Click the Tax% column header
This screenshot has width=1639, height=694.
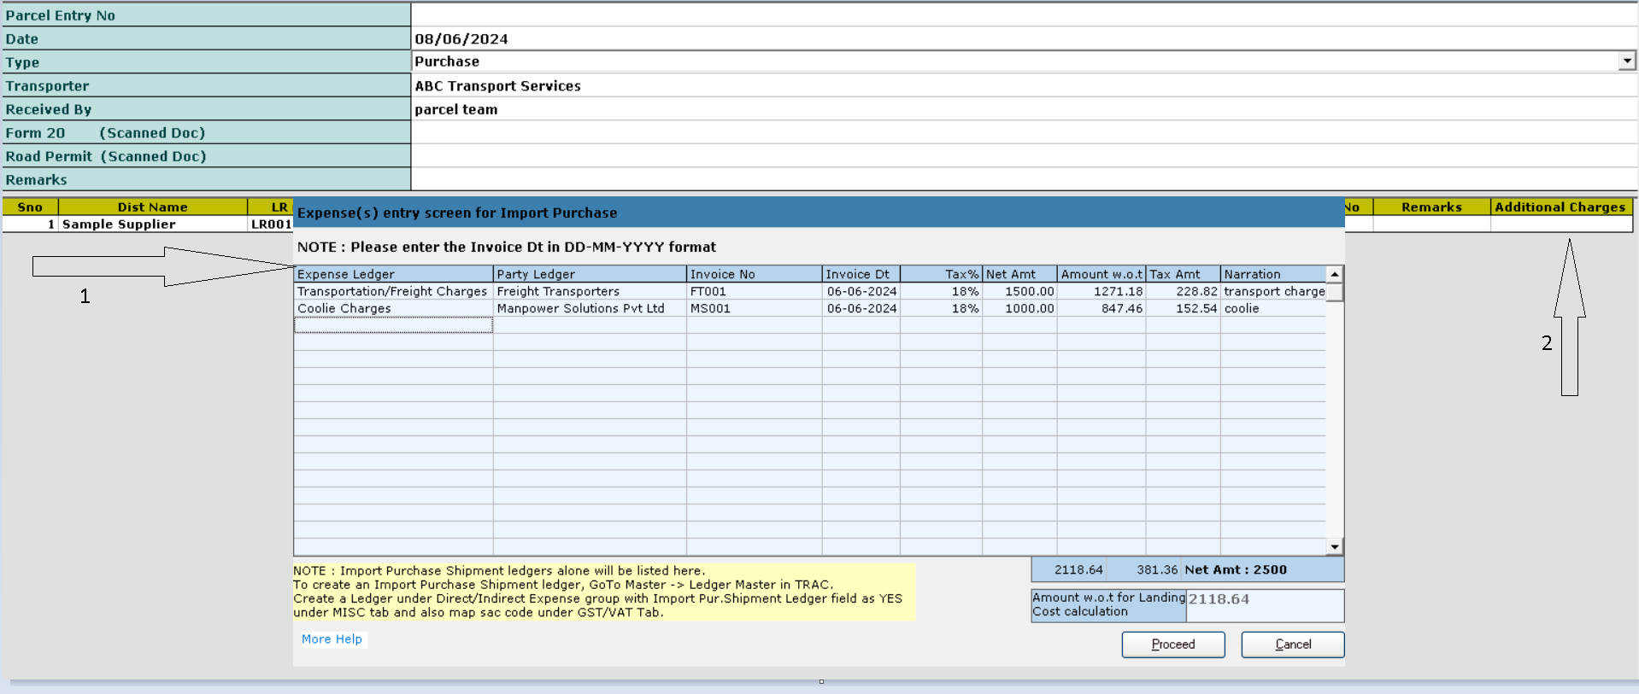941,274
